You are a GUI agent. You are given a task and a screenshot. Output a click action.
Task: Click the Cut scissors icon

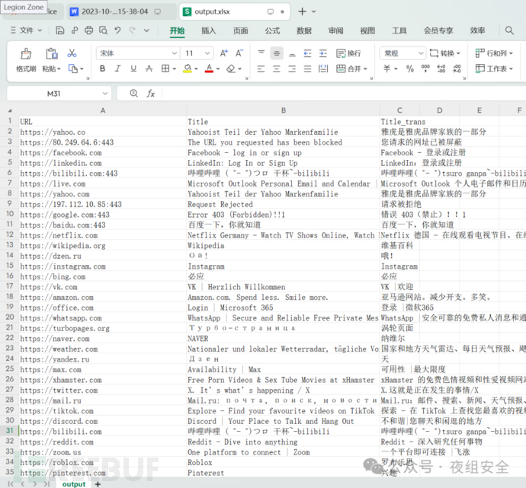[72, 53]
